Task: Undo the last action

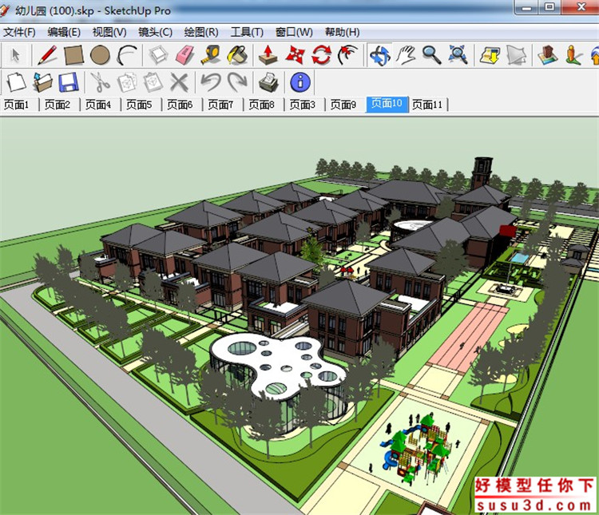Action: tap(211, 82)
